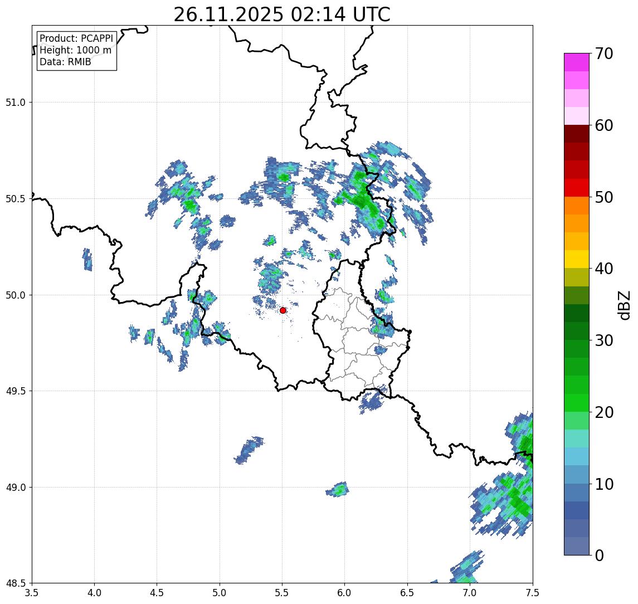The image size is (638, 604).
Task: Click the colorbar tick label "0"
Action: (600, 555)
